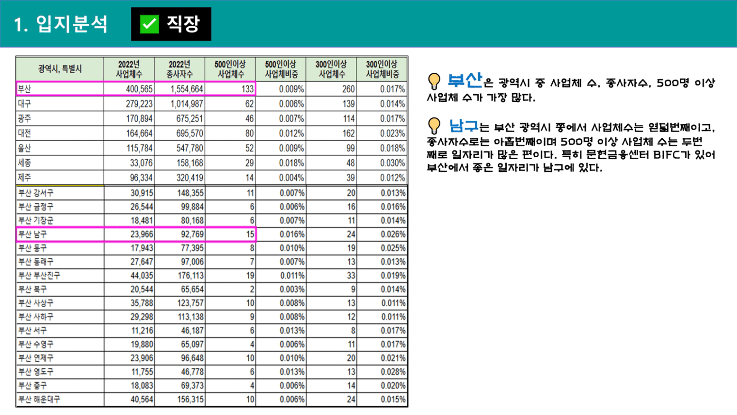The height and width of the screenshot is (415, 737).
Task: Click the 500인이상 사업체수 column header
Action: click(230, 69)
